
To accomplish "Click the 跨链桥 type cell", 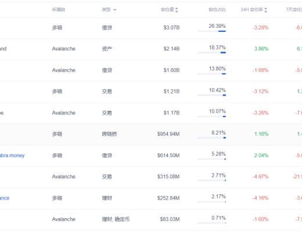I will [109, 134].
